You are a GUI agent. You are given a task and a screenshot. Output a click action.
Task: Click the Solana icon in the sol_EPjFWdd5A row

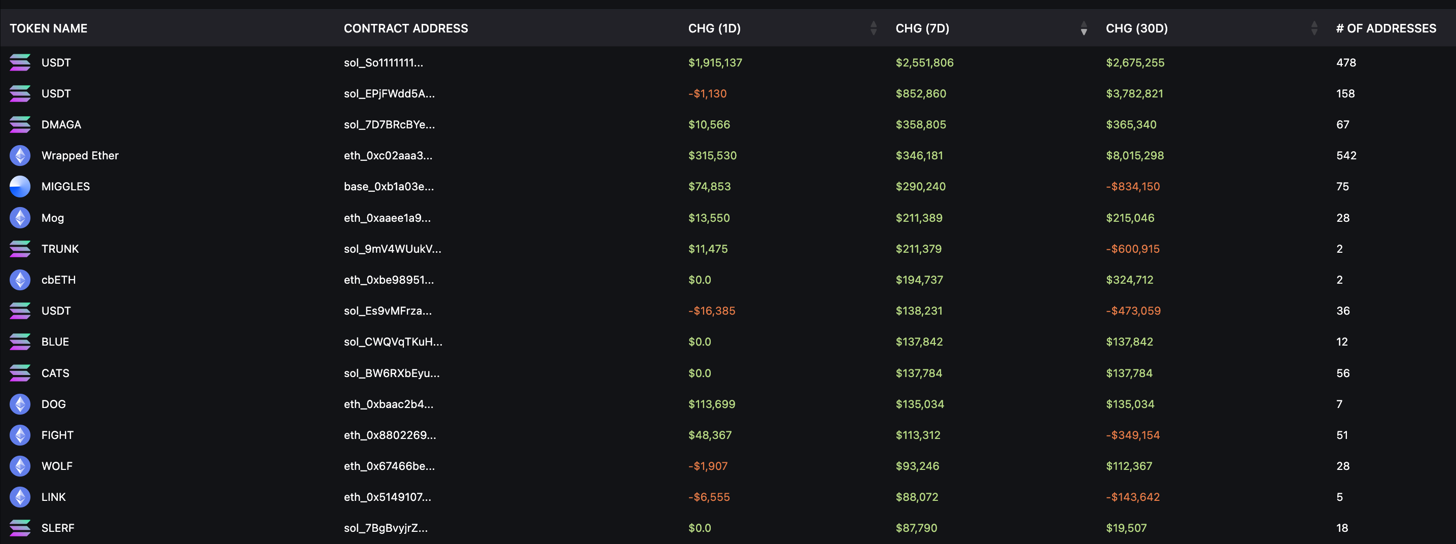tap(20, 93)
